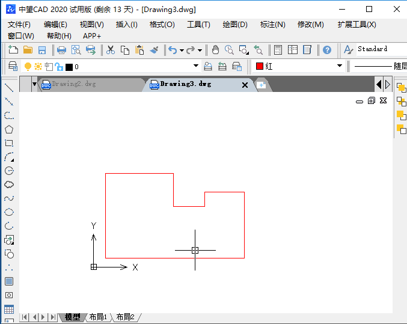Switch to the 布局1 layout tab

click(x=97, y=317)
